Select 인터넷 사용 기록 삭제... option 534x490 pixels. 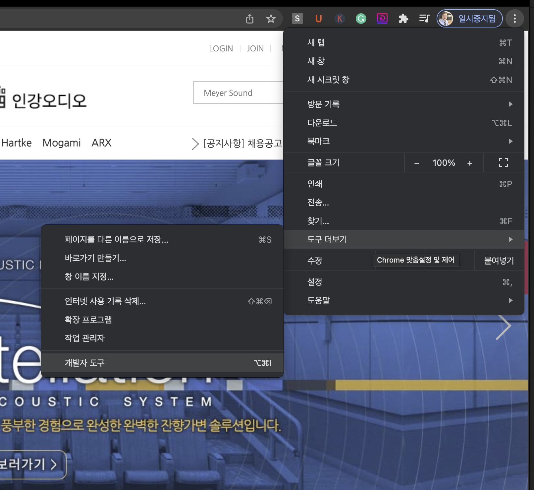(x=162, y=301)
